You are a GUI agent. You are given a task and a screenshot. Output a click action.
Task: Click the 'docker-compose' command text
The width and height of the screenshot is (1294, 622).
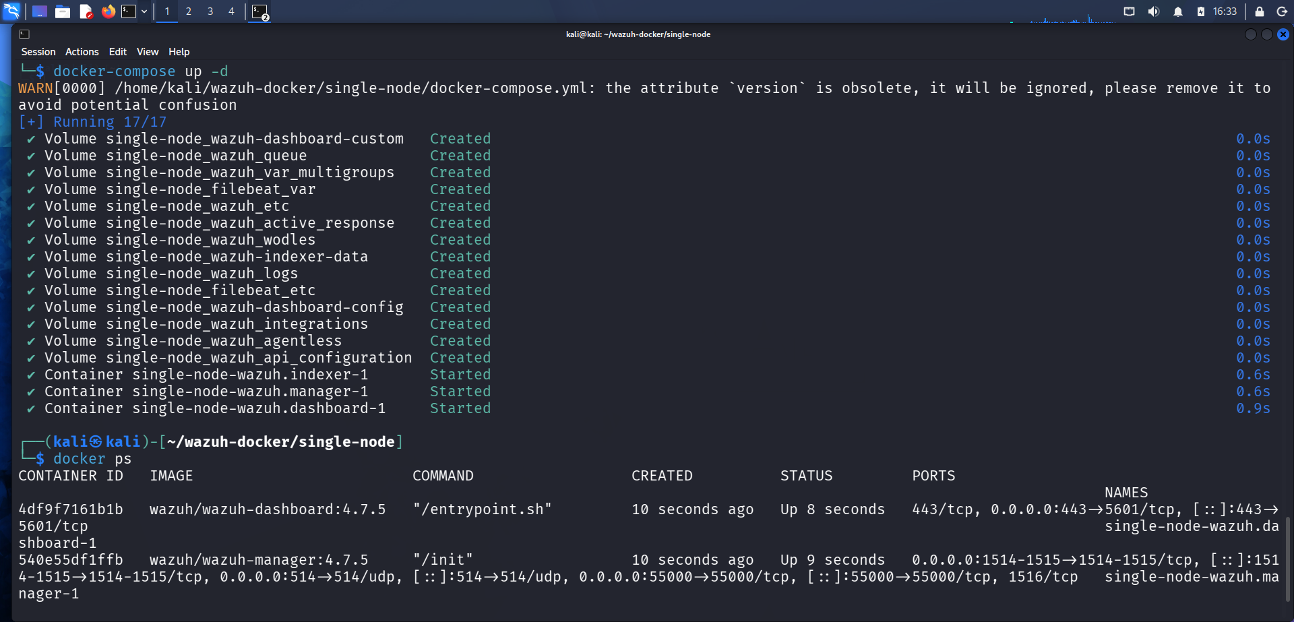click(114, 71)
